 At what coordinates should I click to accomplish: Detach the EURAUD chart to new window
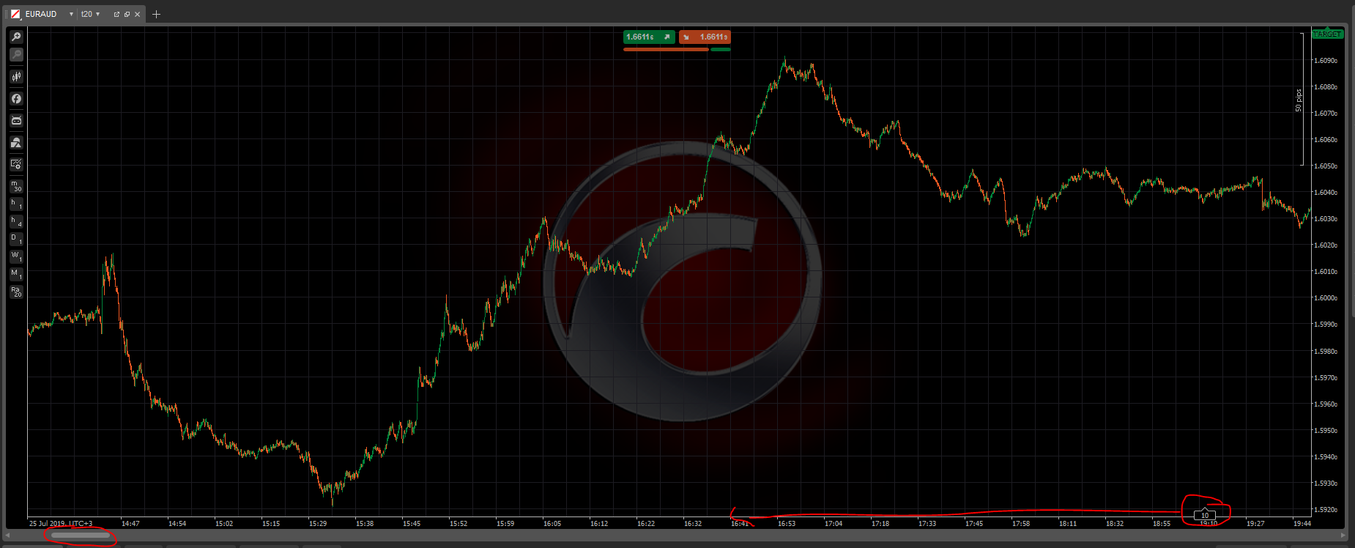[116, 15]
